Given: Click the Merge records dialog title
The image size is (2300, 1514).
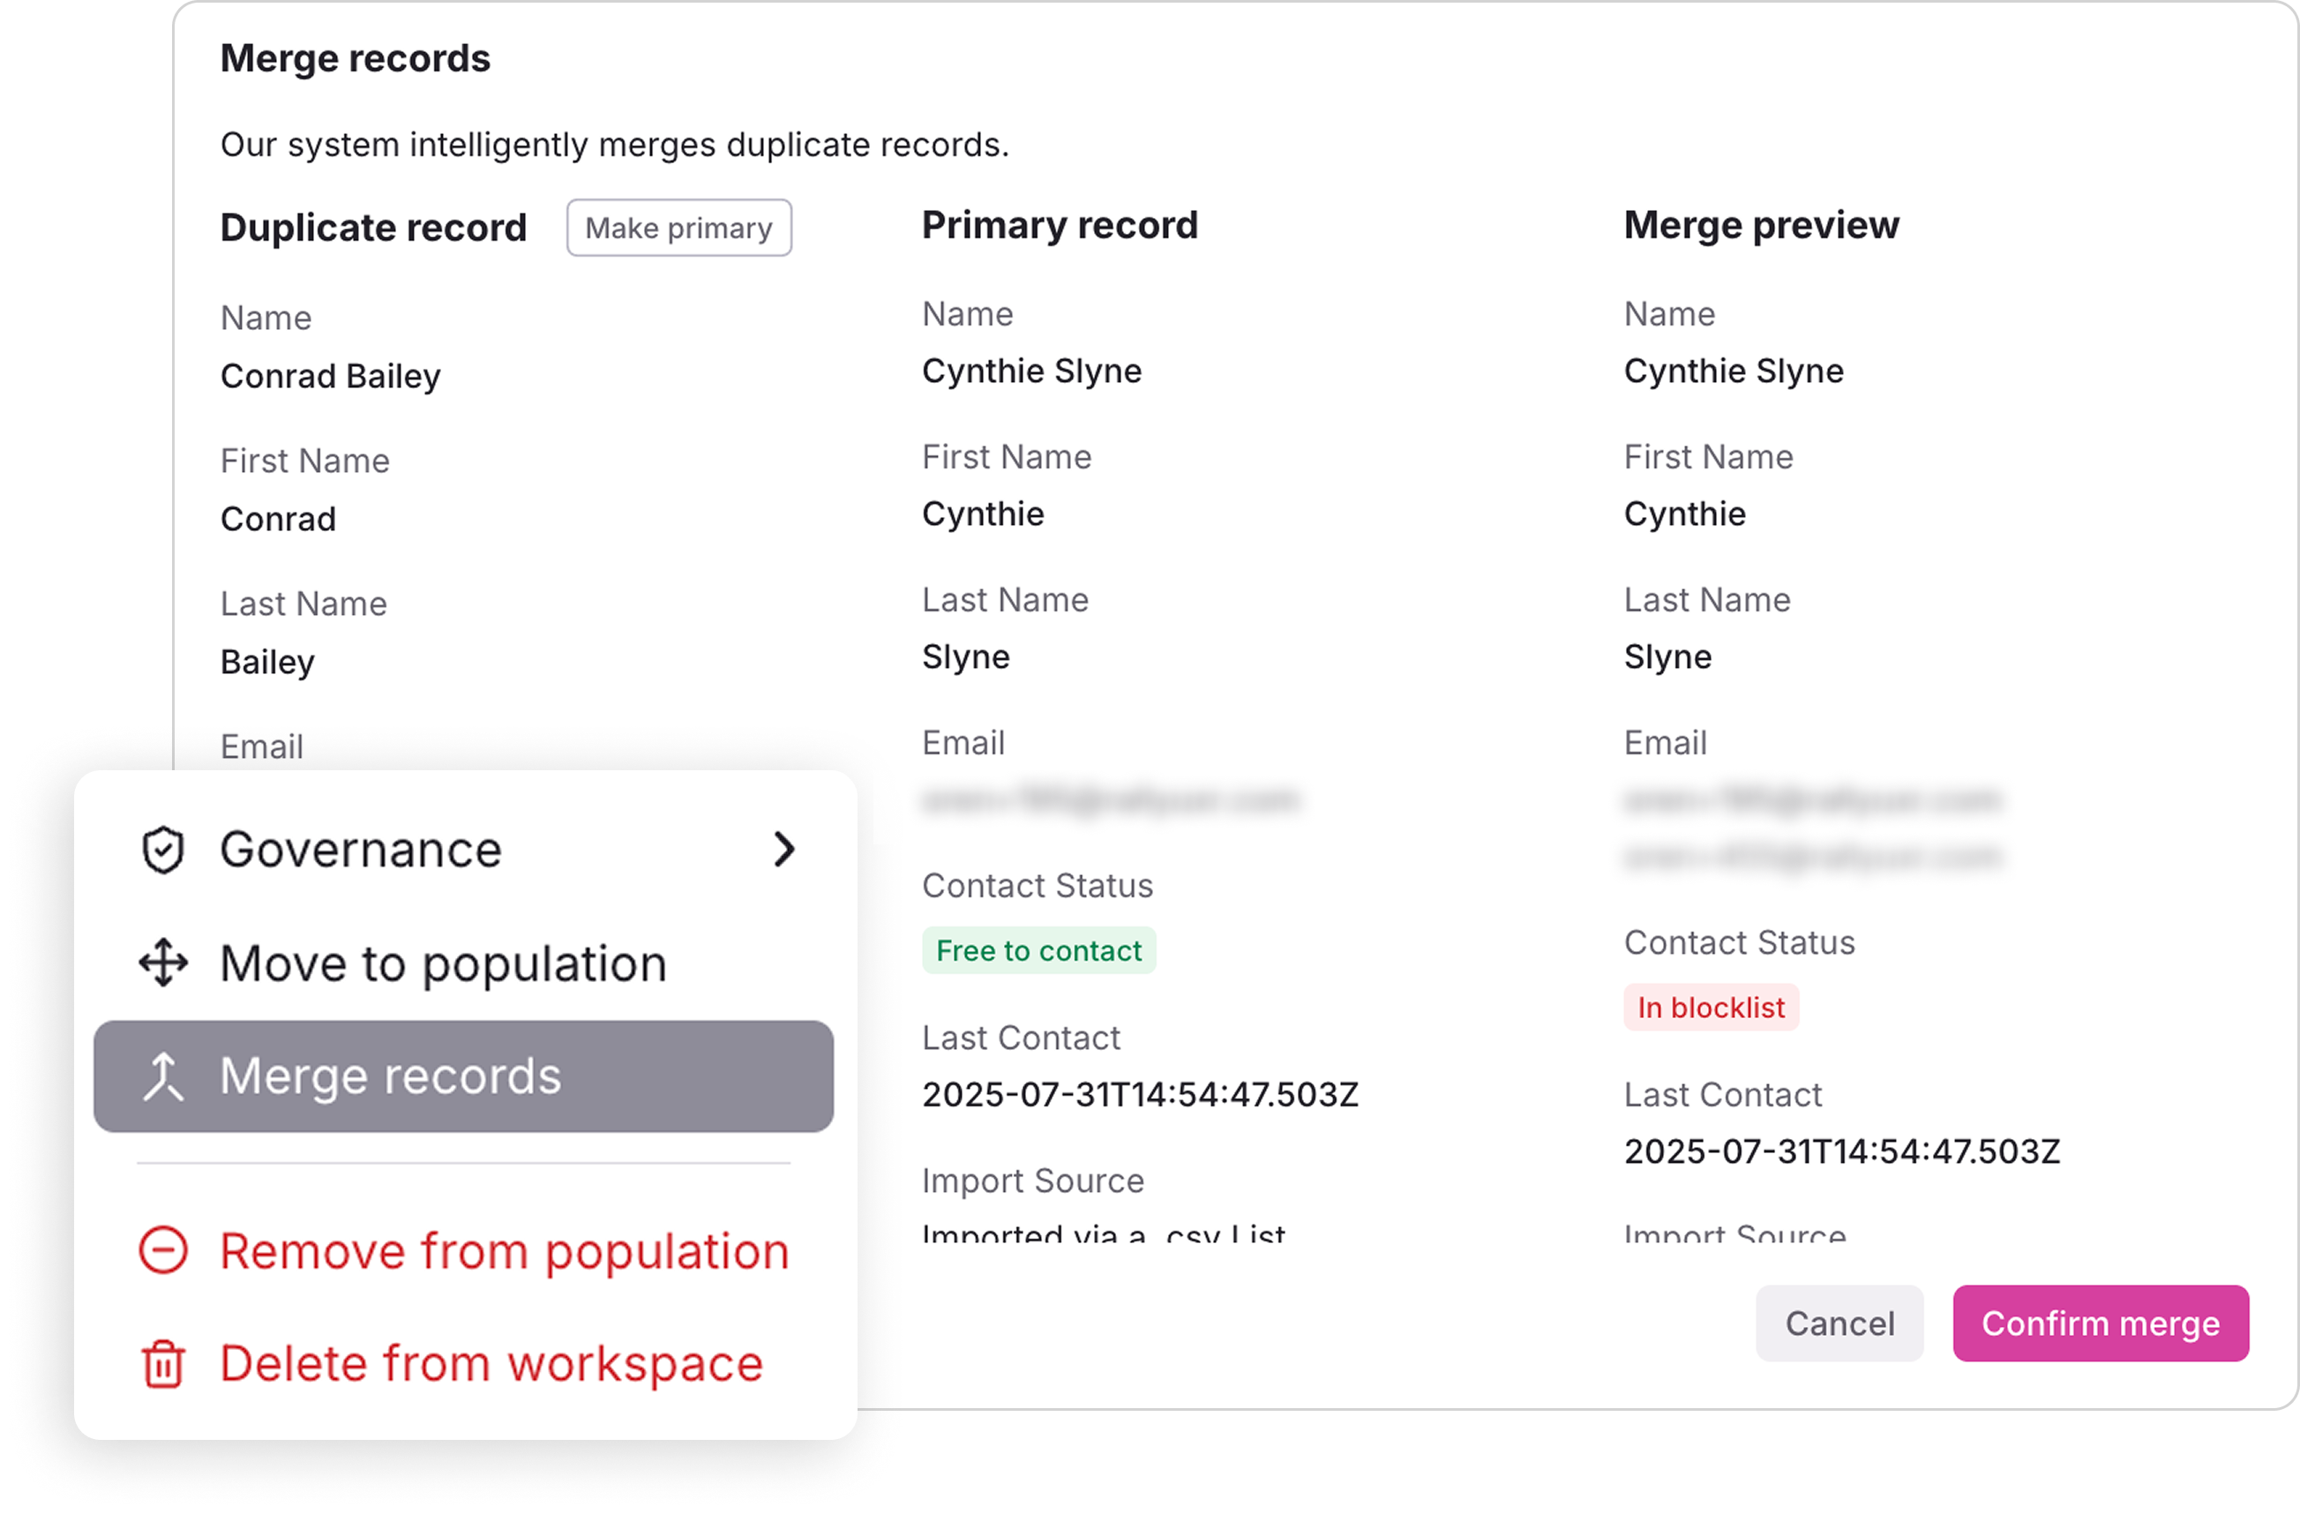Looking at the screenshot, I should (x=355, y=58).
